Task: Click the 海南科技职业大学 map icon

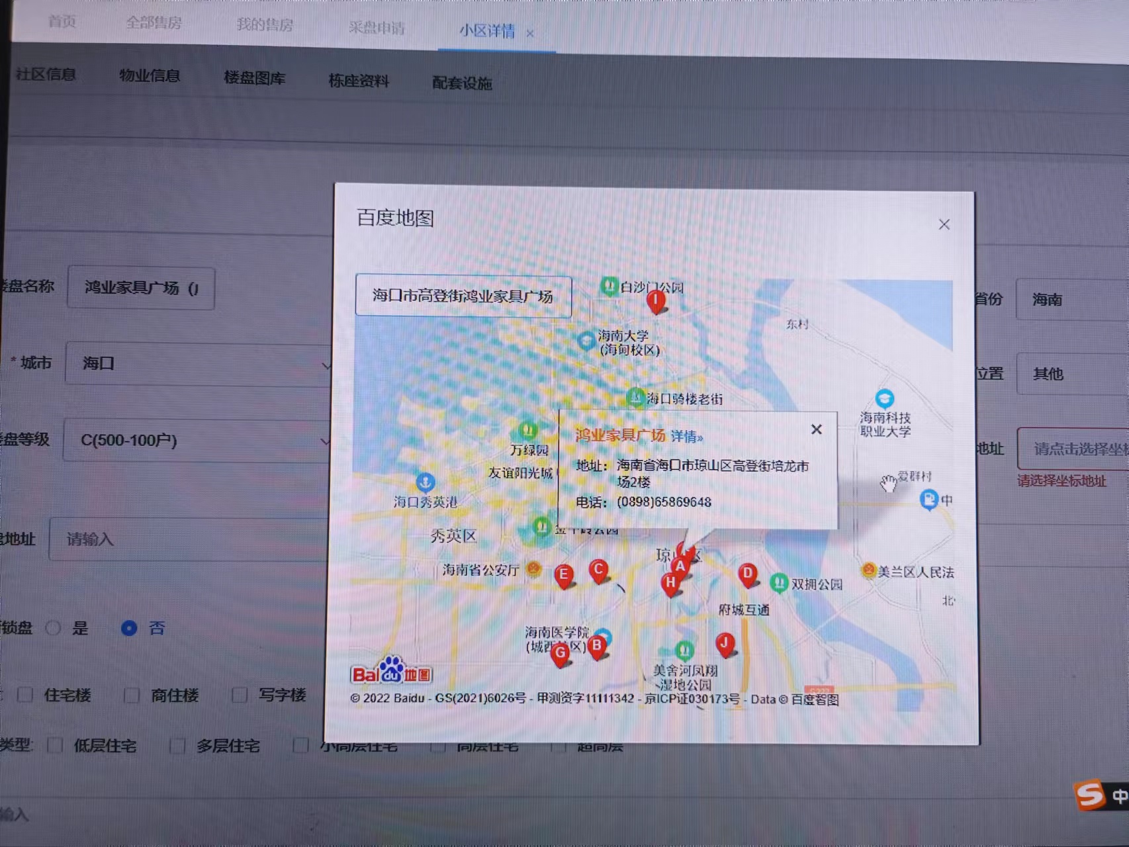Action: (884, 399)
